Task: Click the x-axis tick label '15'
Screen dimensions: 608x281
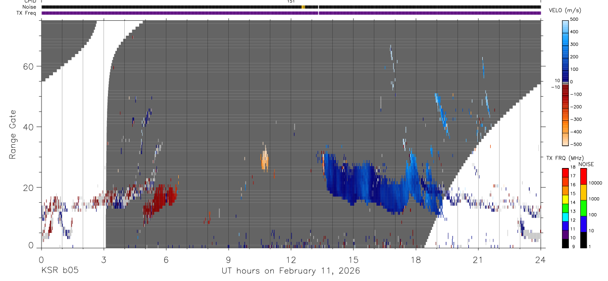Action: click(353, 259)
